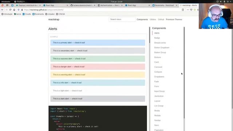Open Collapse in Components sidebar
Screen dimensions: 233x131
(x=158, y=72)
